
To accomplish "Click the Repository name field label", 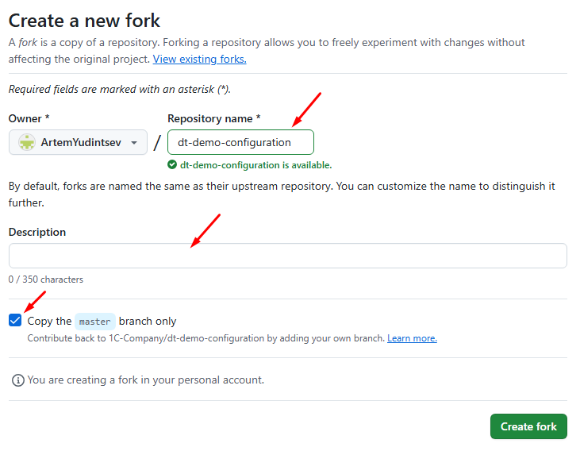I will click(x=214, y=118).
